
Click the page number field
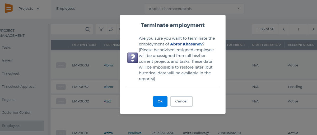[299, 29]
